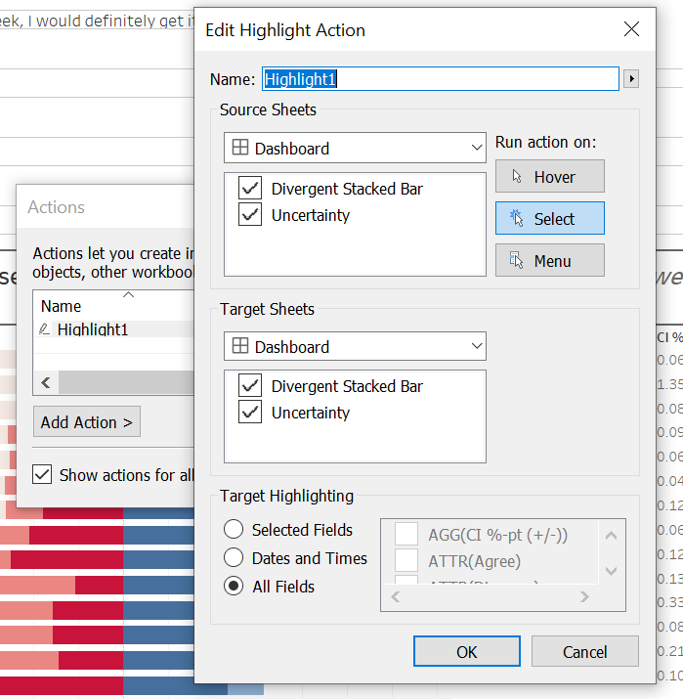683x699 pixels.
Task: Choose the Dates and Times option
Action: (x=234, y=558)
